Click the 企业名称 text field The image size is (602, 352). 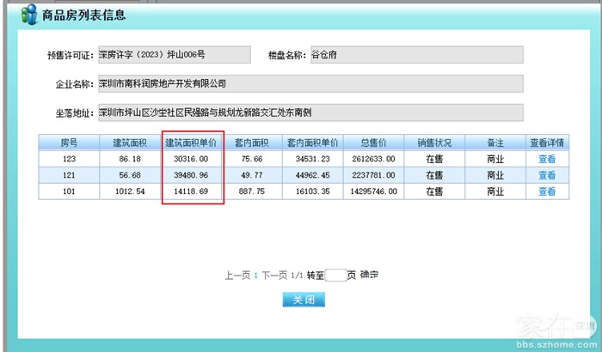(310, 84)
